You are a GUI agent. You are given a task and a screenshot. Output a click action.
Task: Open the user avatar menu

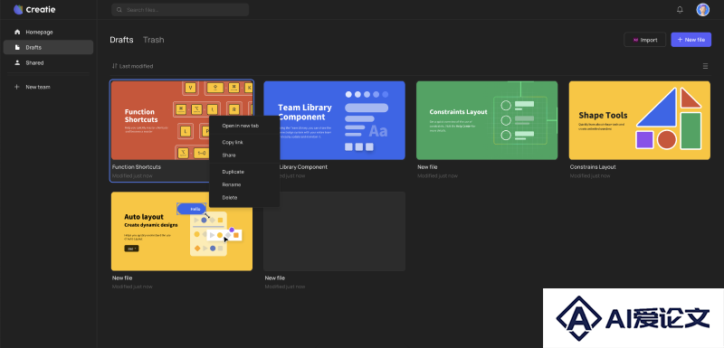click(x=703, y=10)
